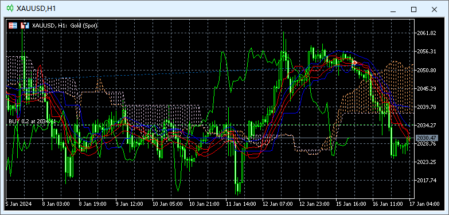
Task: Select the BUY 0.2 at 2034.11 order label
Action: click(x=32, y=122)
